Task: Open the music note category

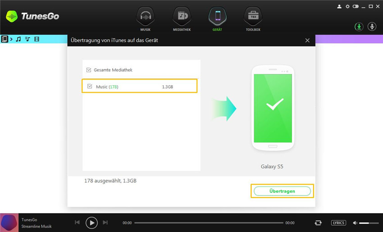Action: [18, 39]
